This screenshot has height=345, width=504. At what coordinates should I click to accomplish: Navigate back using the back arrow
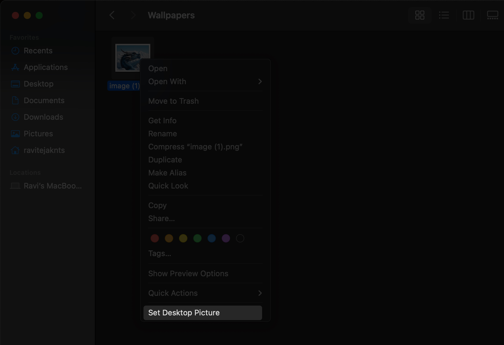click(112, 15)
